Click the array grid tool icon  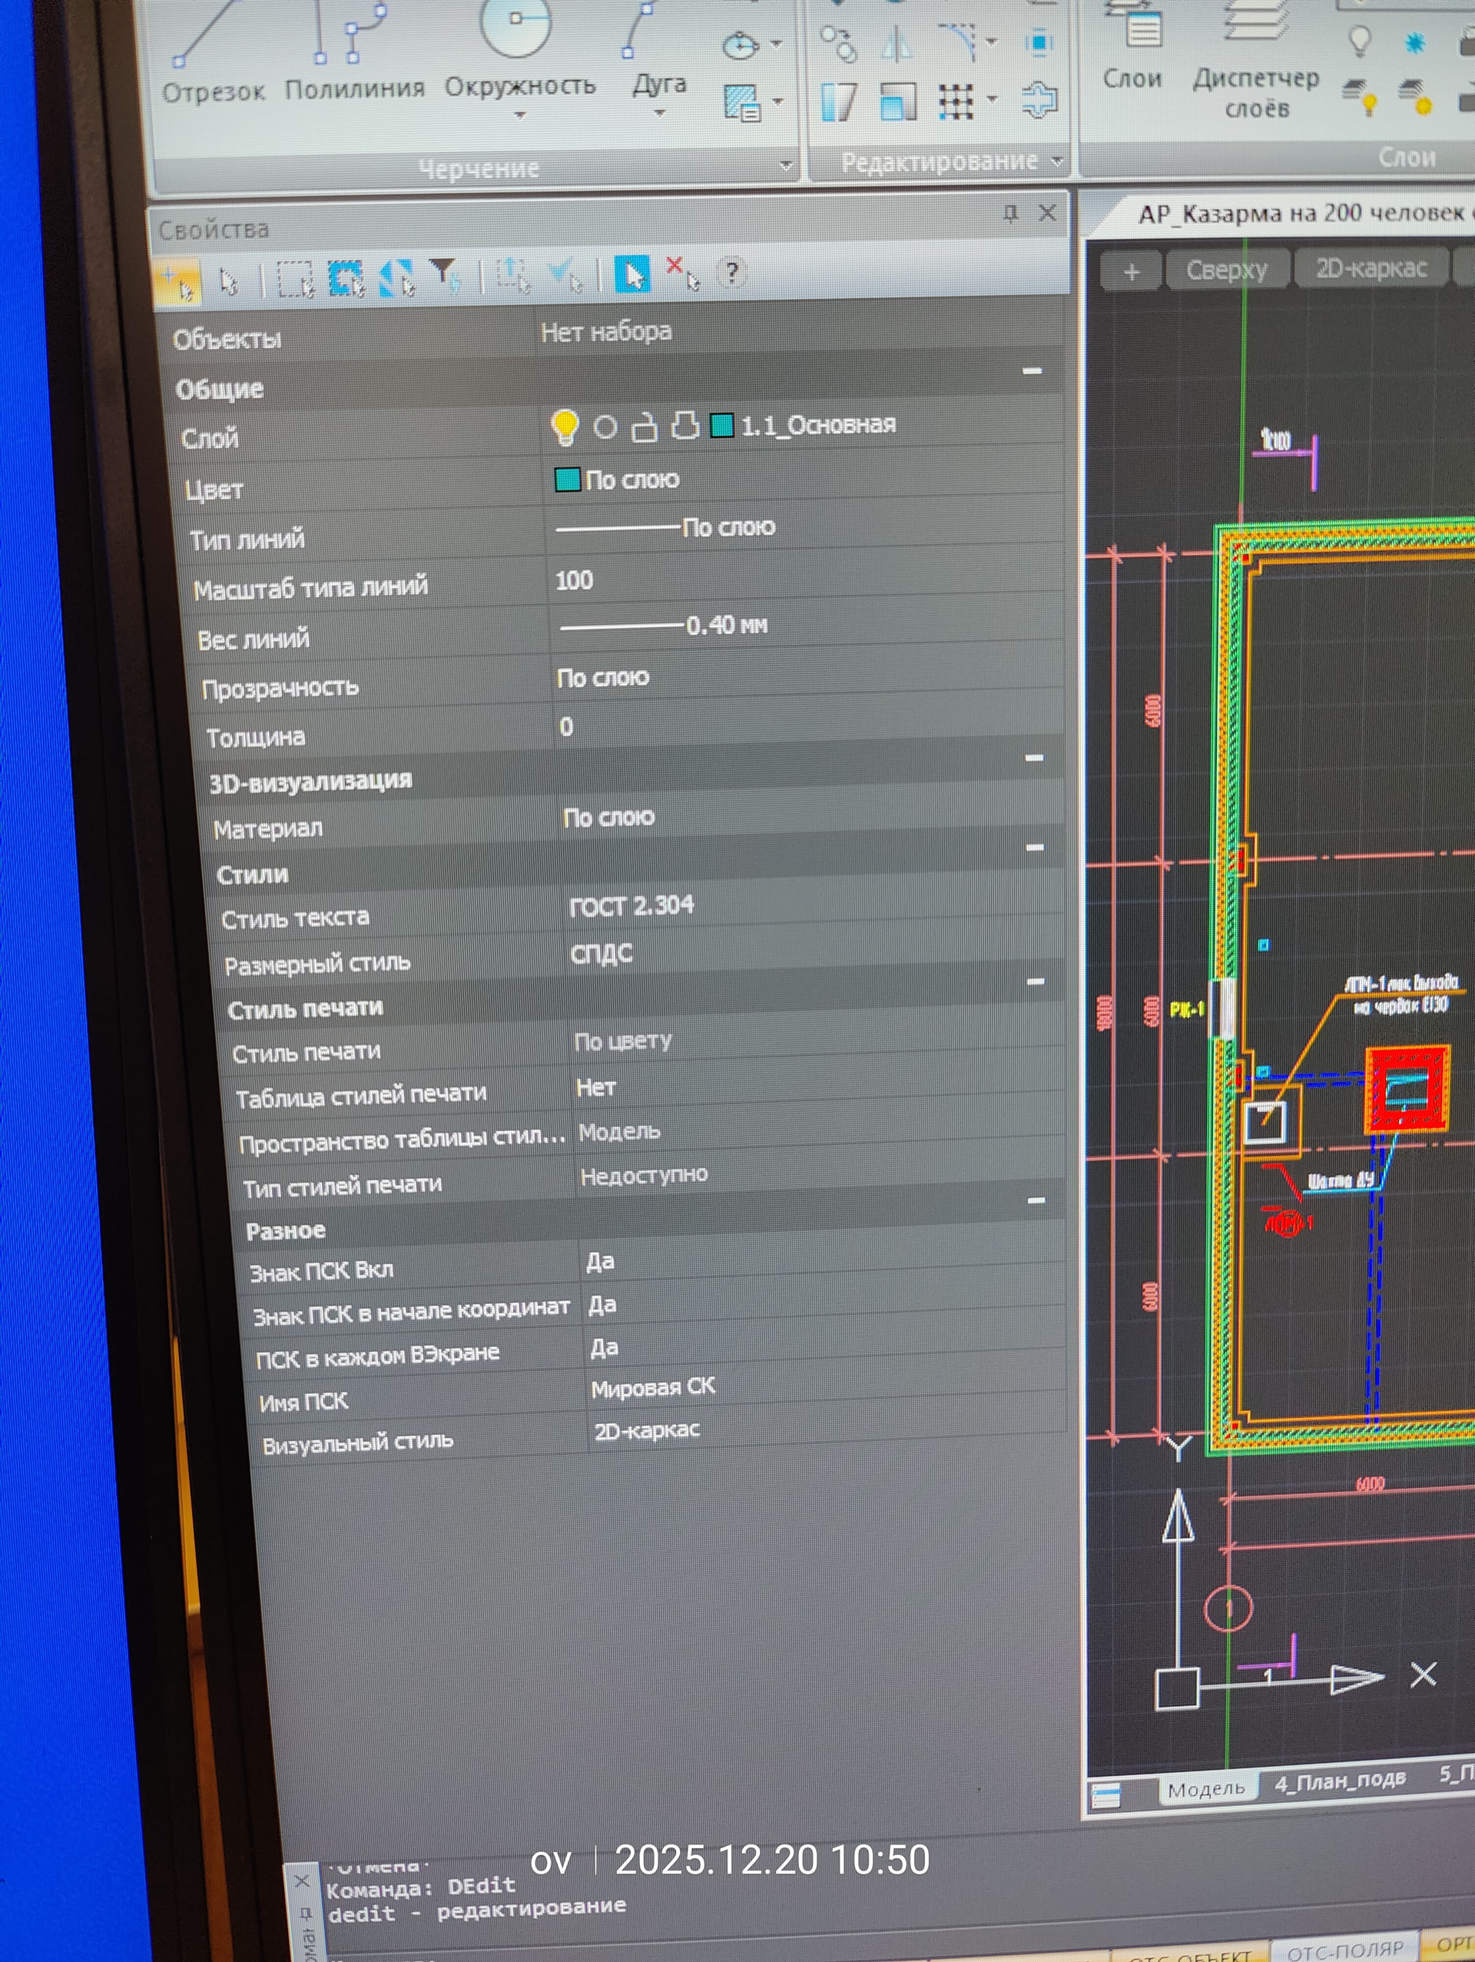(x=956, y=101)
